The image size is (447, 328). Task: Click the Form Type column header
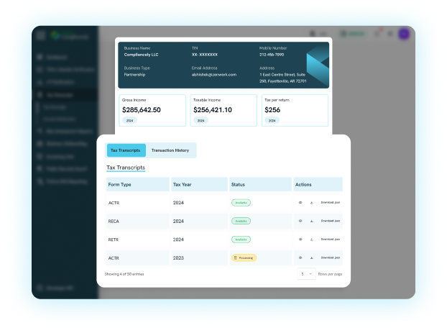pyautogui.click(x=119, y=185)
